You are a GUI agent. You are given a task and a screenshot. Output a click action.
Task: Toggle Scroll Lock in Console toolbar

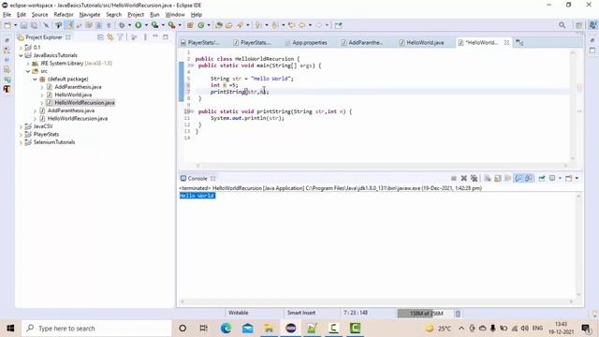coord(497,179)
